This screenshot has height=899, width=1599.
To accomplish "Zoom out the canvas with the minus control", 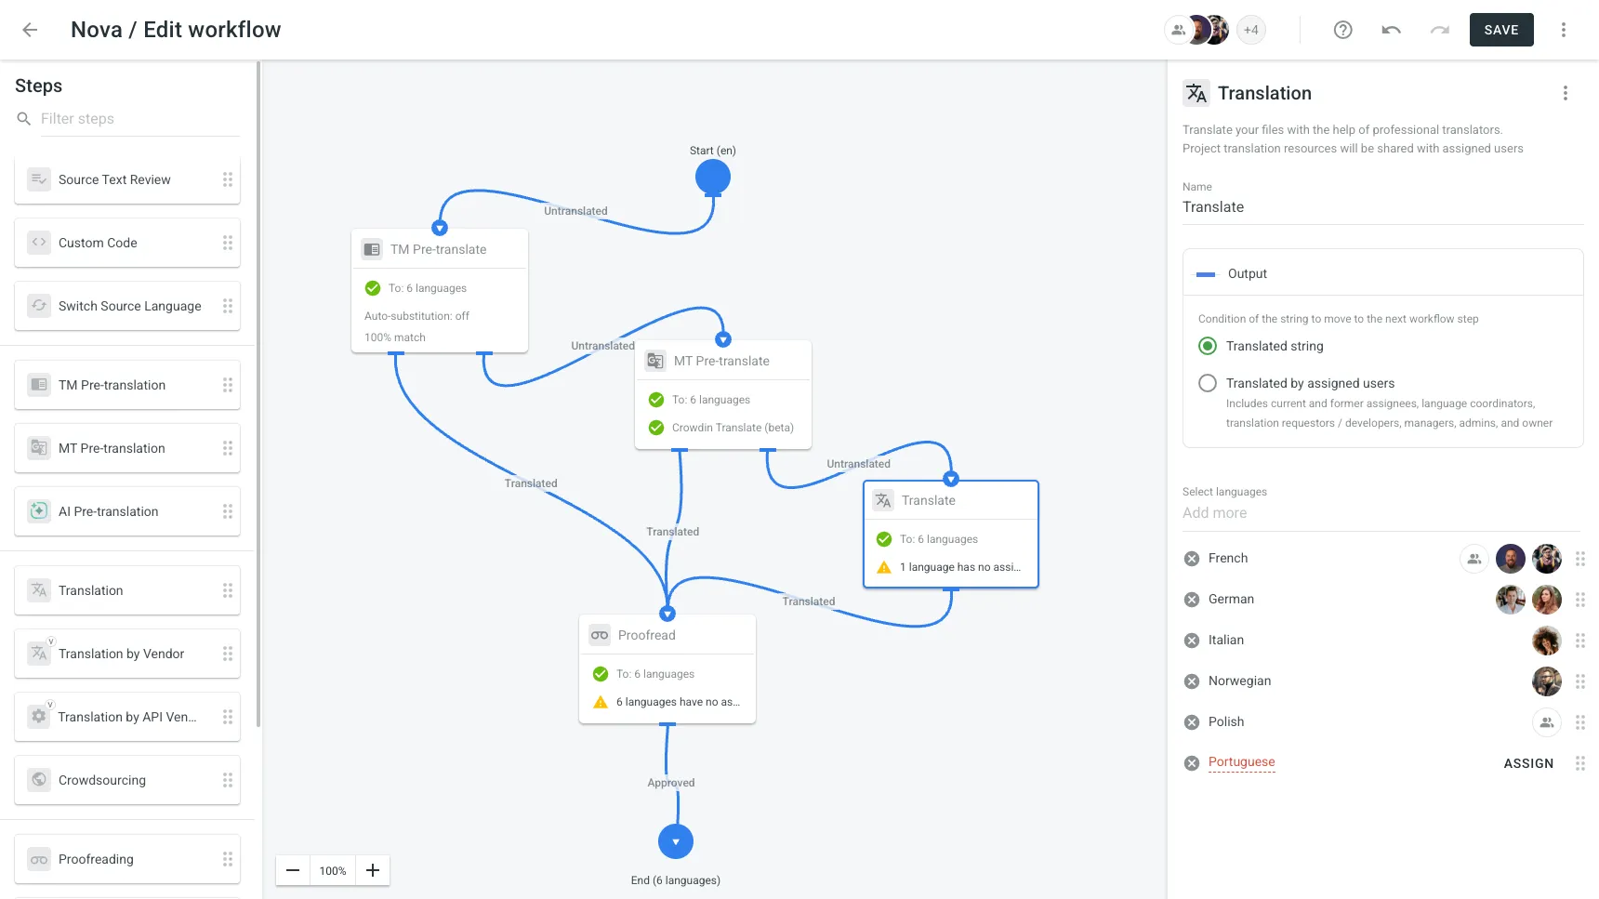I will tap(293, 869).
